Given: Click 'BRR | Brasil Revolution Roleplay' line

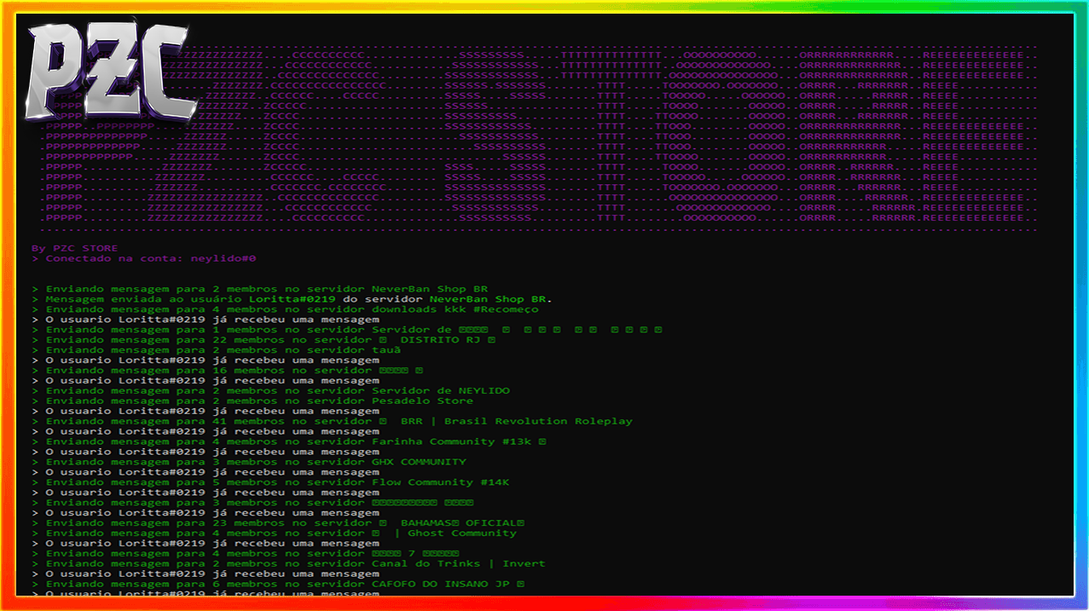Looking at the screenshot, I should [333, 421].
